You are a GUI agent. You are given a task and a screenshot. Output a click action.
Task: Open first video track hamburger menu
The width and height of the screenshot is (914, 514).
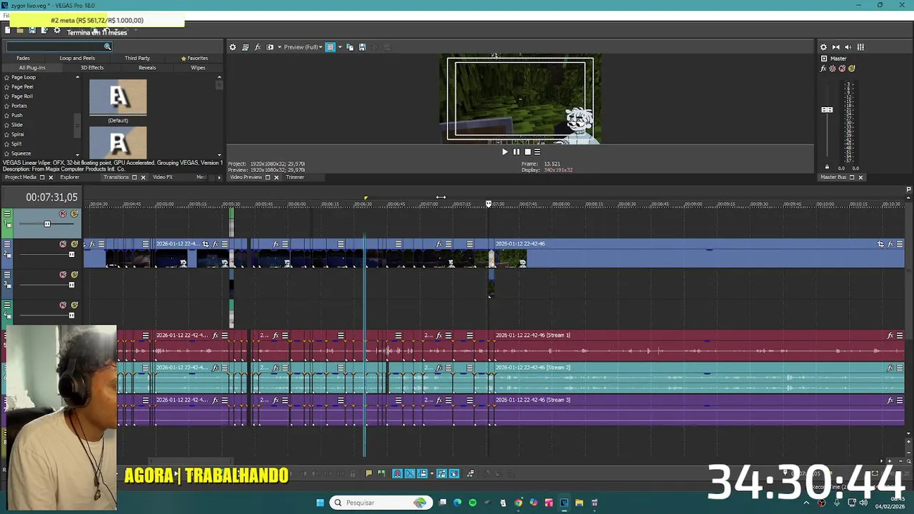pos(7,213)
